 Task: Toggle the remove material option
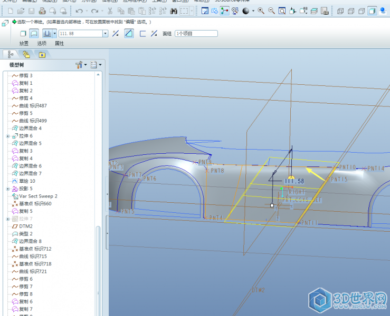point(129,34)
